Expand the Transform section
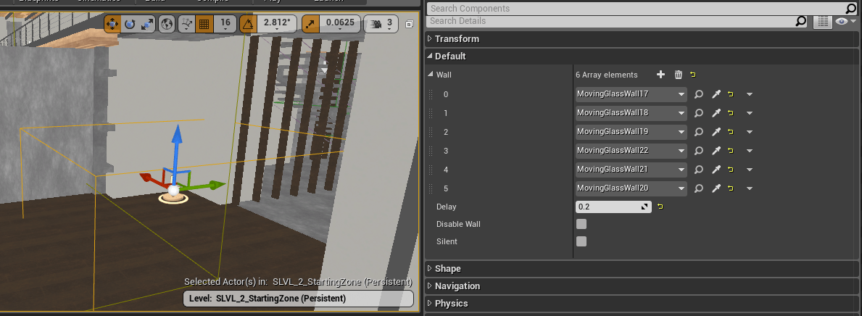Screen dimensions: 862x316 [x=457, y=39]
